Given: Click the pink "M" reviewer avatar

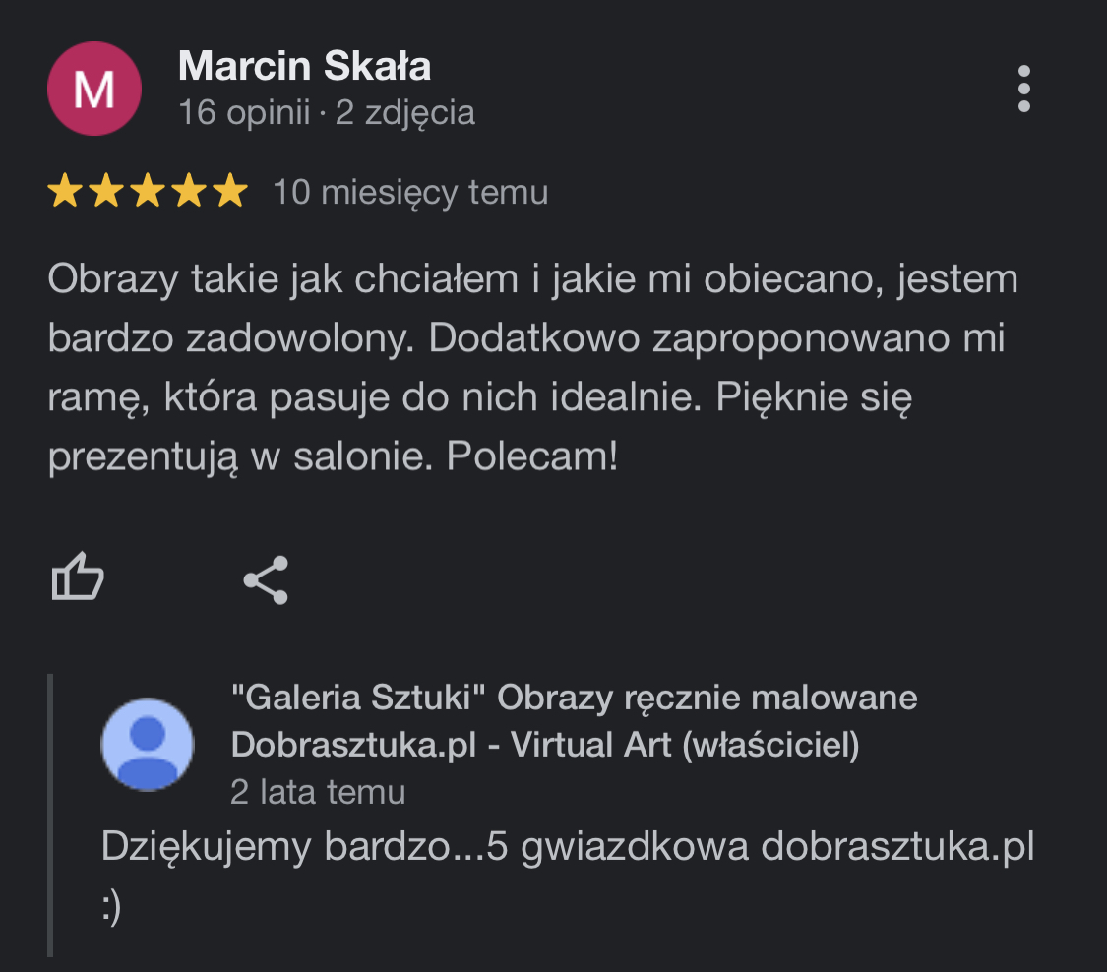Looking at the screenshot, I should [94, 91].
